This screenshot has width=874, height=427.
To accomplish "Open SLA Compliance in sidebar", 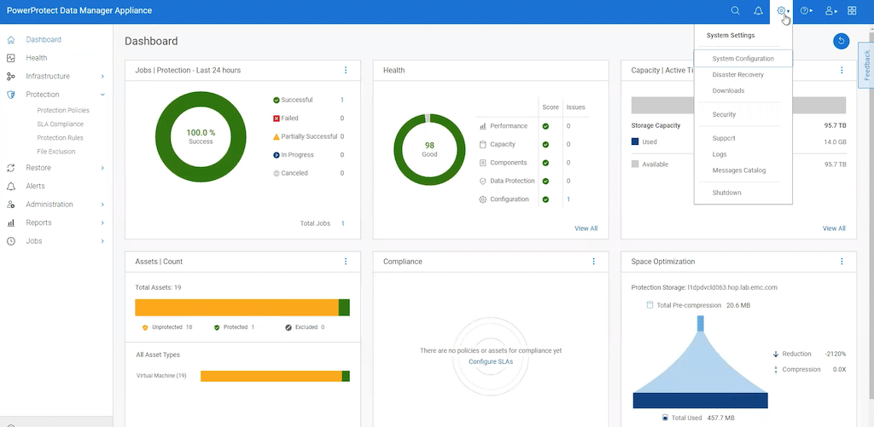I will pyautogui.click(x=61, y=124).
